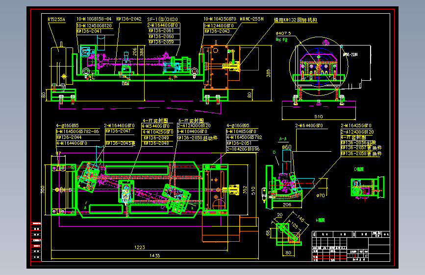425x275 pixels.
Task: Click the φ407.5 diameter dimension
Action: coord(283,33)
